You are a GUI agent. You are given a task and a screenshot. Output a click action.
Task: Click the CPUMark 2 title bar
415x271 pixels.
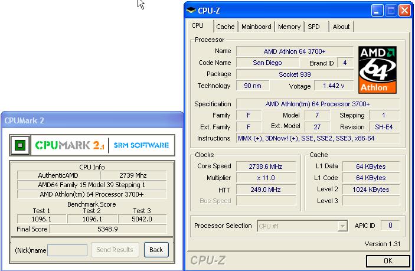point(92,120)
